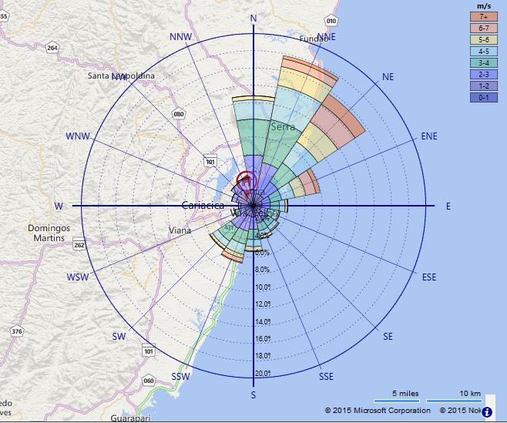Click the 10 km scale bar
Screen dimensions: 507x423
[x=454, y=401]
